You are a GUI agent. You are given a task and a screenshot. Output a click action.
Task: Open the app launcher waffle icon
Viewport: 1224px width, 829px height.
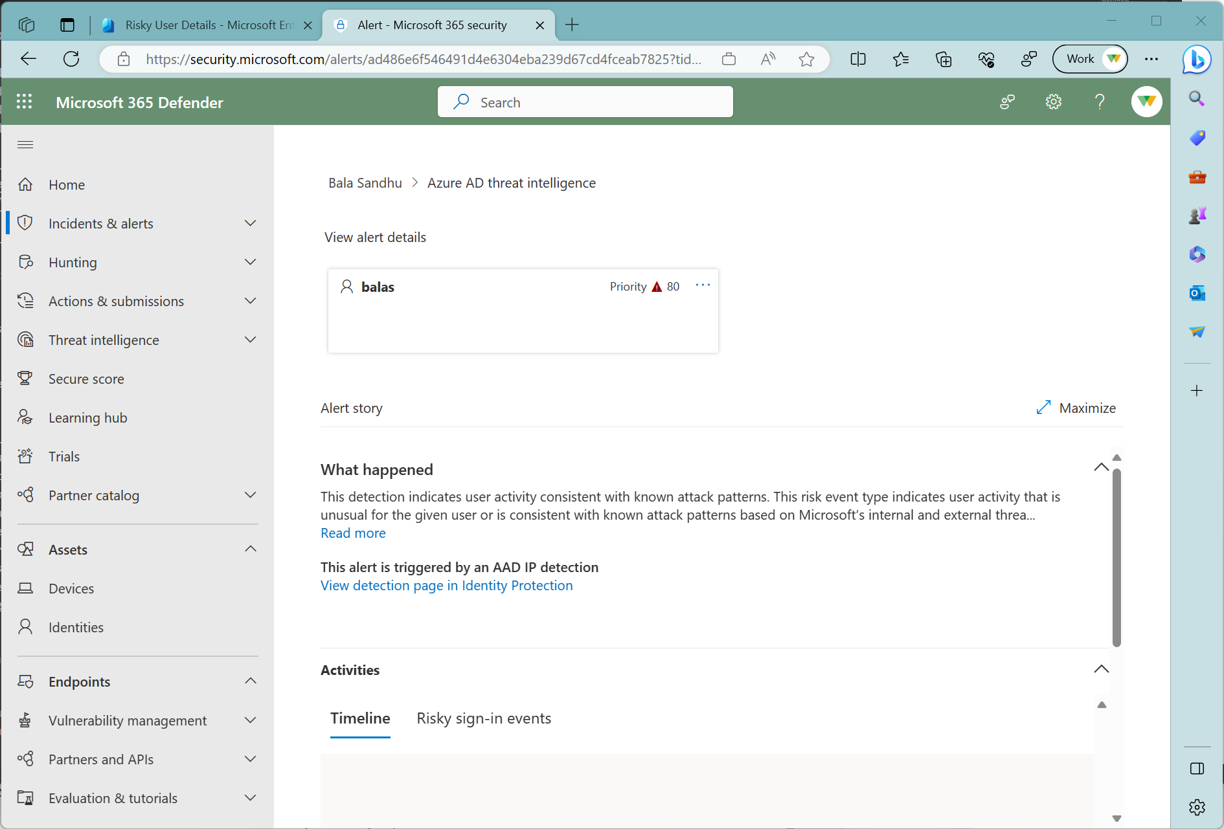click(25, 102)
